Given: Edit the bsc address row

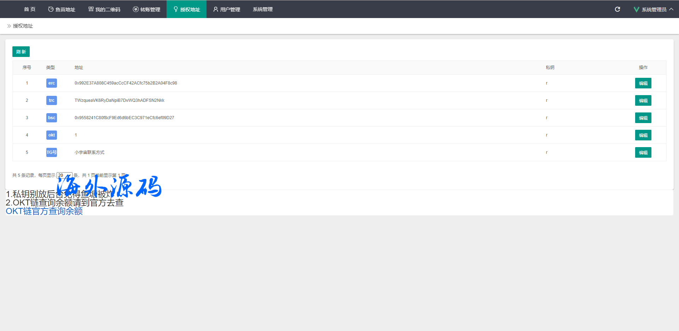Looking at the screenshot, I should click(643, 118).
